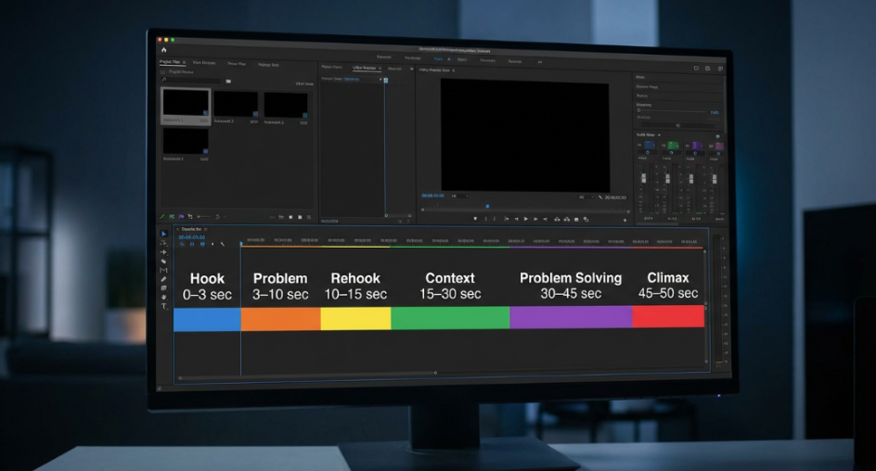
Task: Click the orange Problem clip on timeline
Action: click(x=280, y=318)
